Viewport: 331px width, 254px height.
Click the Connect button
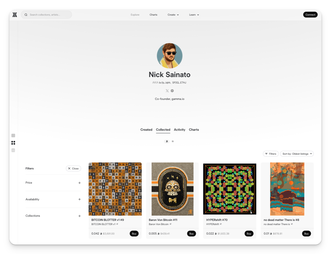[310, 15]
